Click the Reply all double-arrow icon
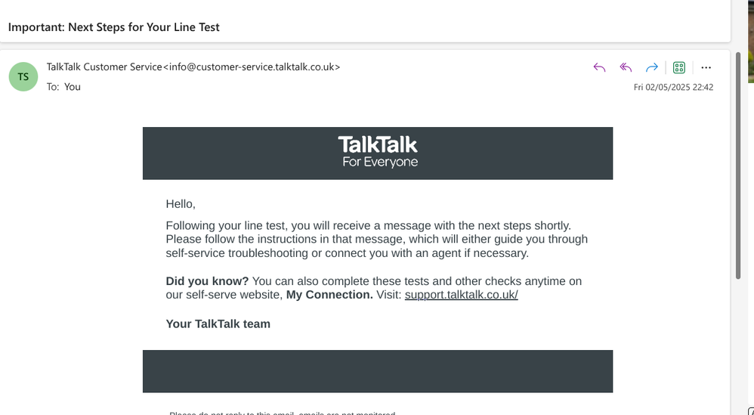Viewport: 754px width, 415px height. click(x=626, y=67)
